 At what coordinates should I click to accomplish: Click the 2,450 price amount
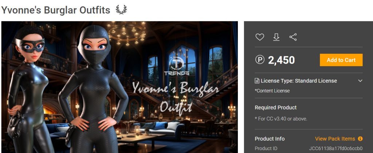click(x=282, y=60)
